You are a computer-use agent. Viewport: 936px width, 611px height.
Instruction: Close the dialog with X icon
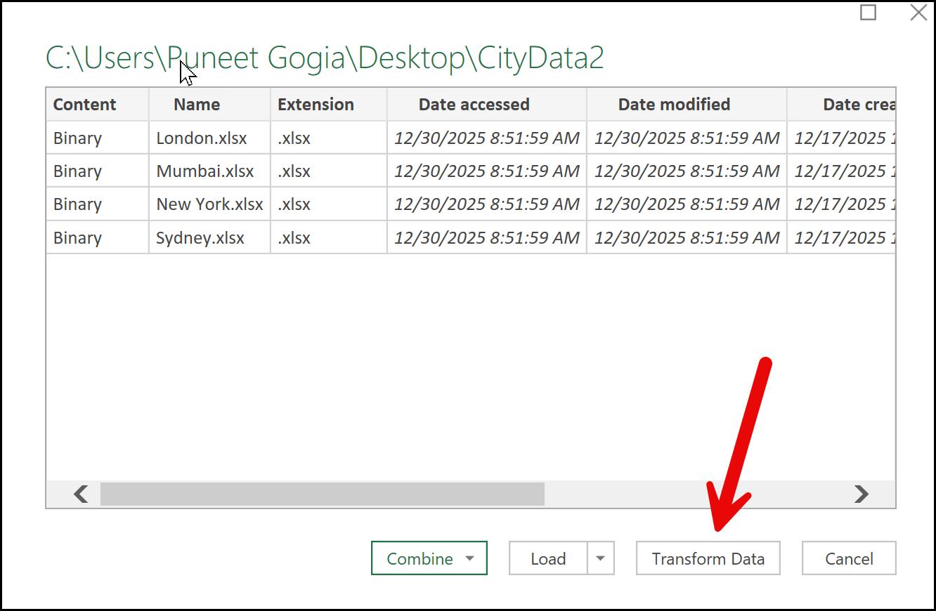tap(918, 13)
